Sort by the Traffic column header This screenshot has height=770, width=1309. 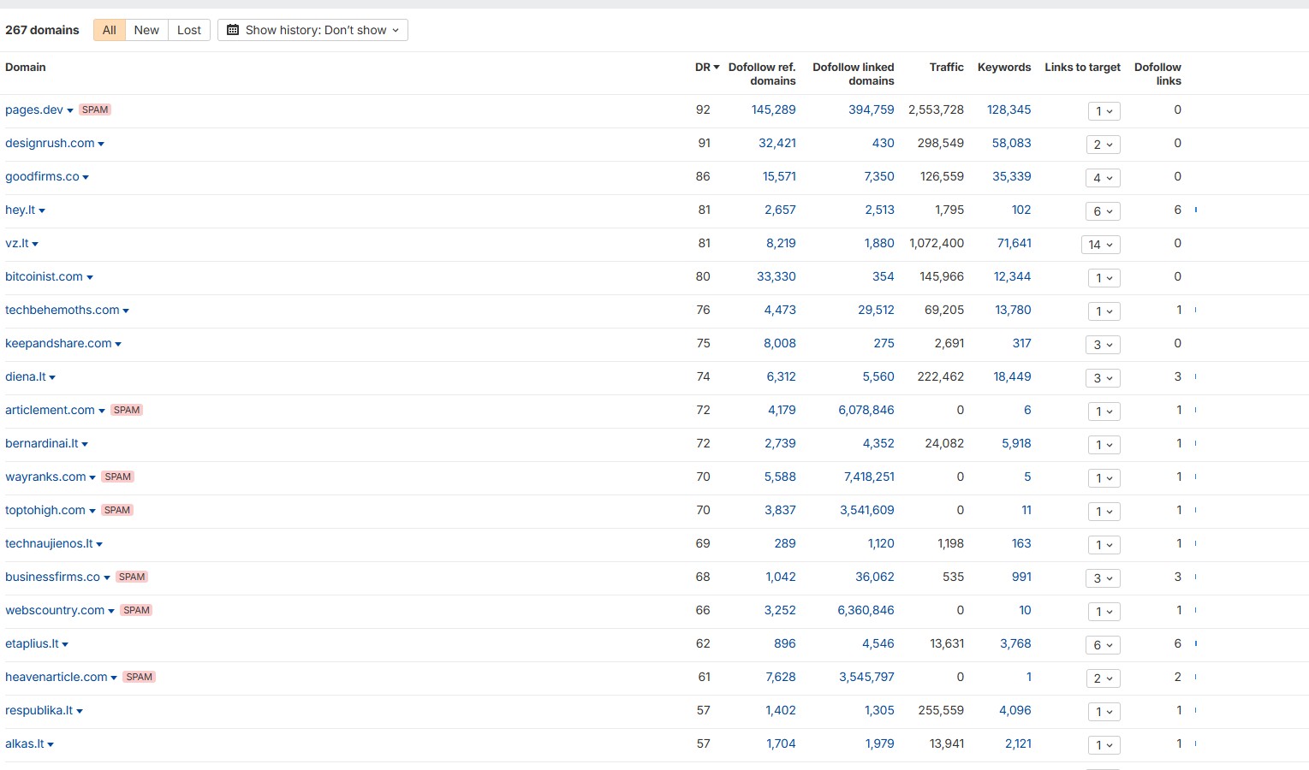(946, 68)
